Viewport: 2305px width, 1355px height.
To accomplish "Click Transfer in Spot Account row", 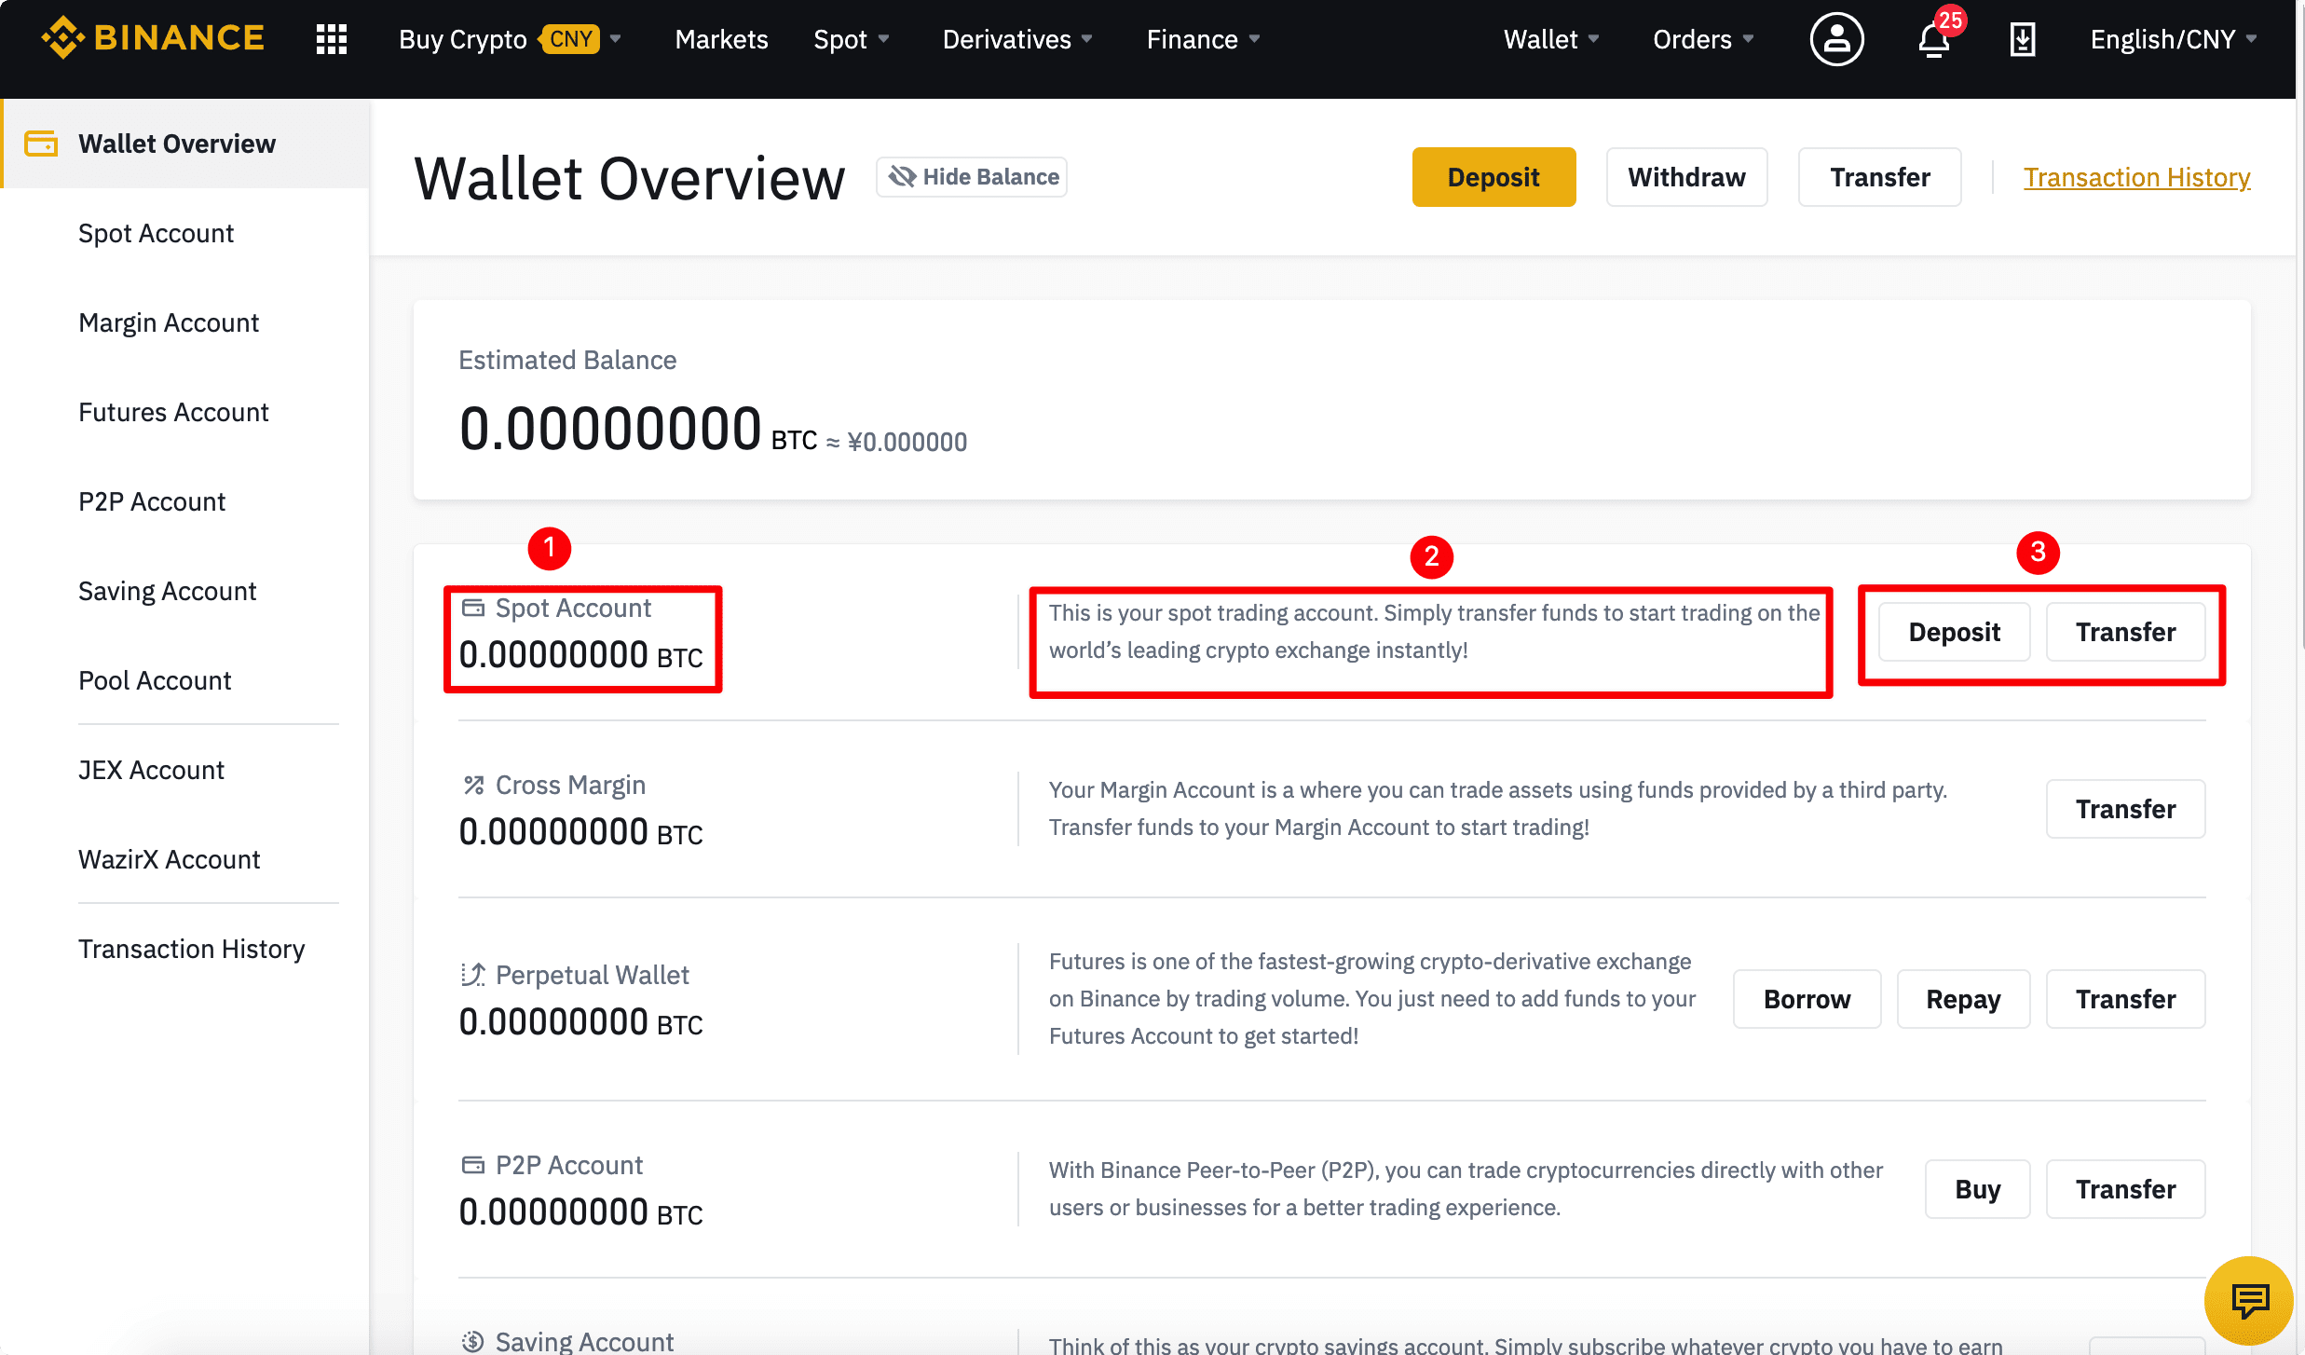I will click(2125, 632).
